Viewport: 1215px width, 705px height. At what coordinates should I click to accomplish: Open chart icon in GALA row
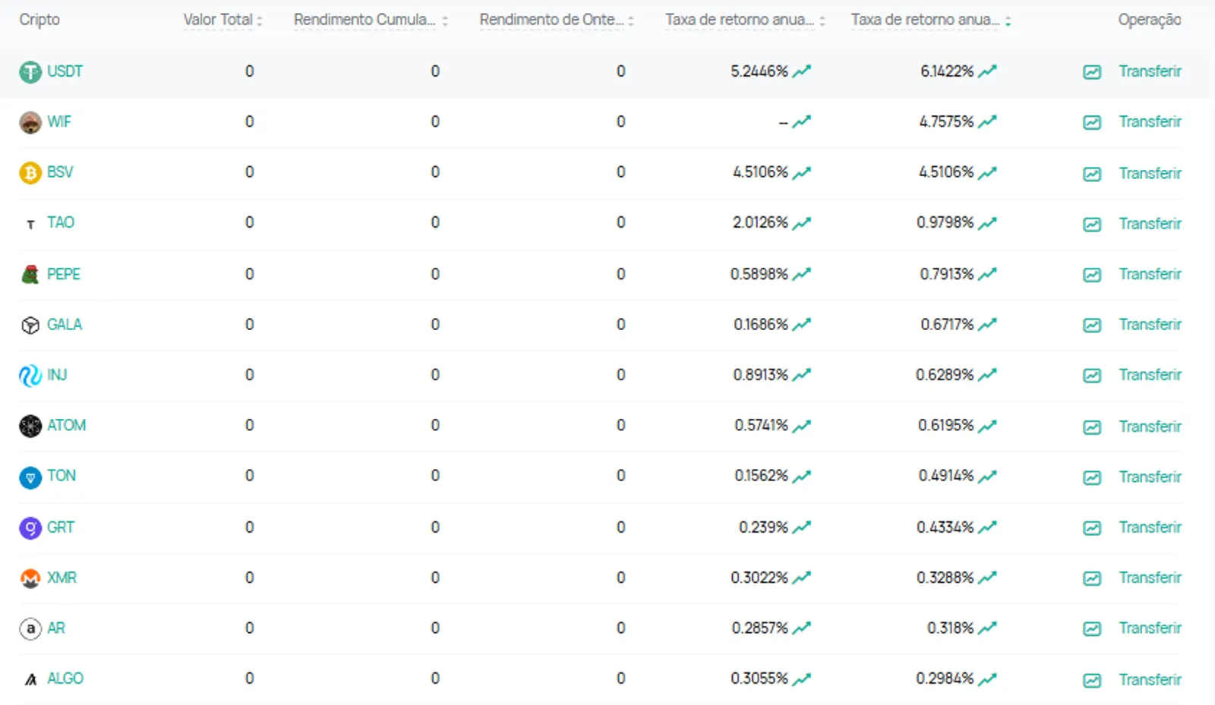click(x=1092, y=325)
